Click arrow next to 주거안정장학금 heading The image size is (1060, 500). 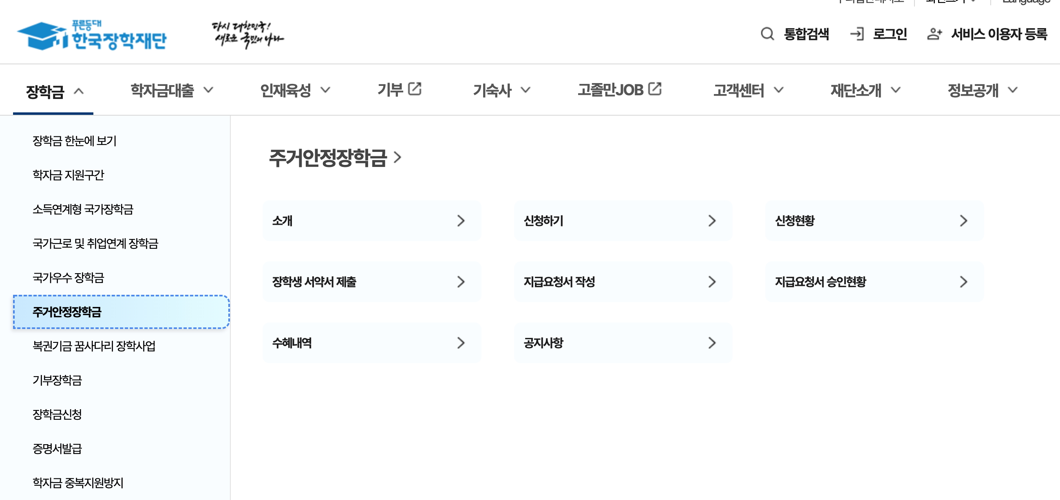397,157
